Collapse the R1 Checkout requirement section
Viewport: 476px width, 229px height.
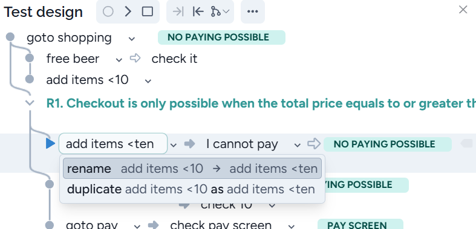click(30, 103)
